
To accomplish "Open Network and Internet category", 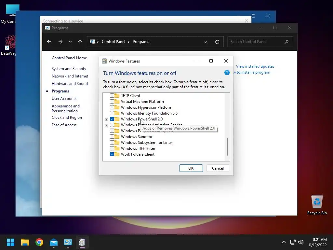I will (70, 76).
